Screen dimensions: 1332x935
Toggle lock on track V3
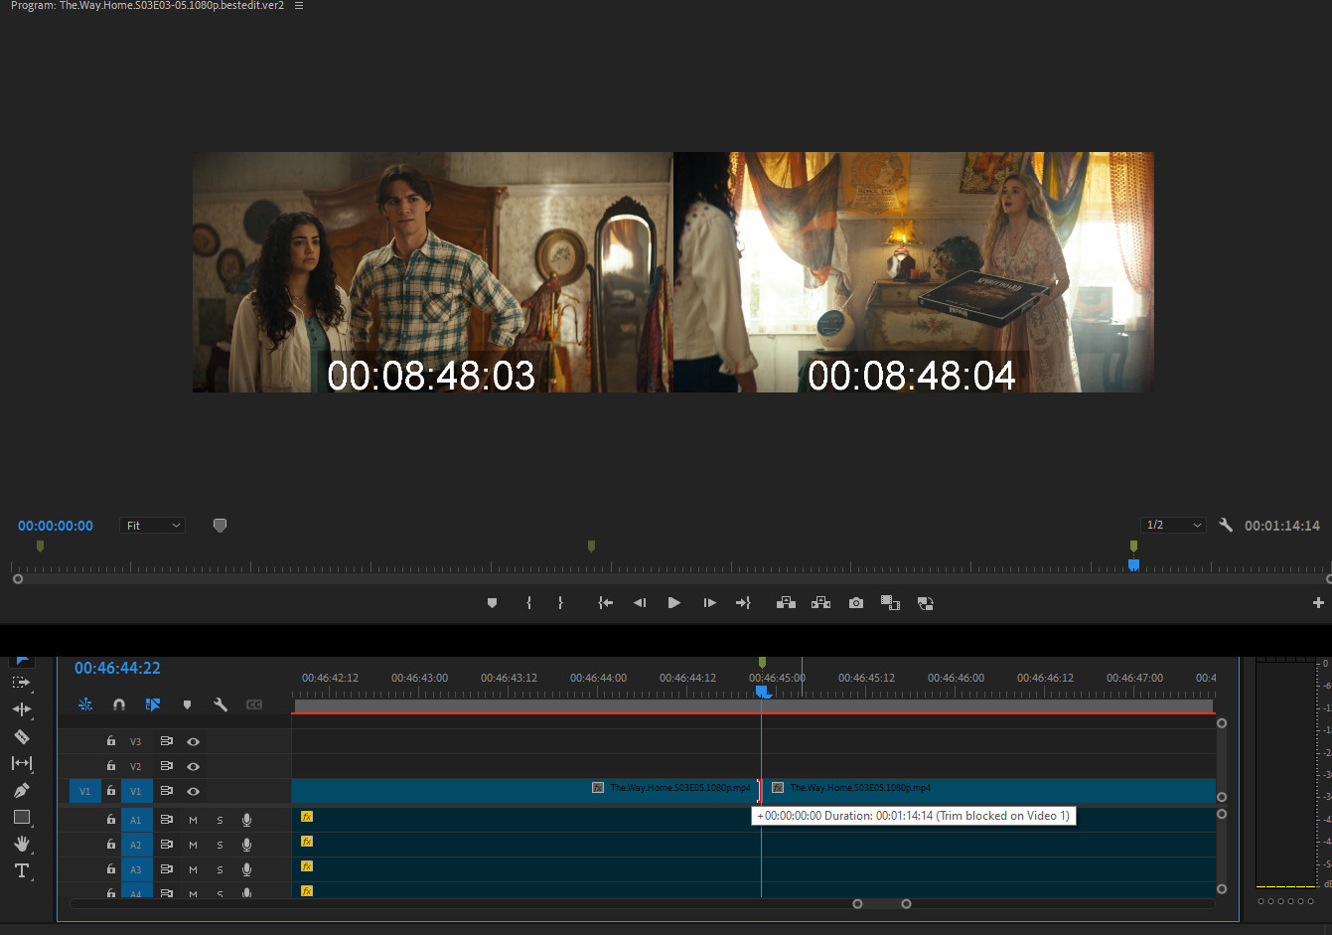click(x=111, y=741)
